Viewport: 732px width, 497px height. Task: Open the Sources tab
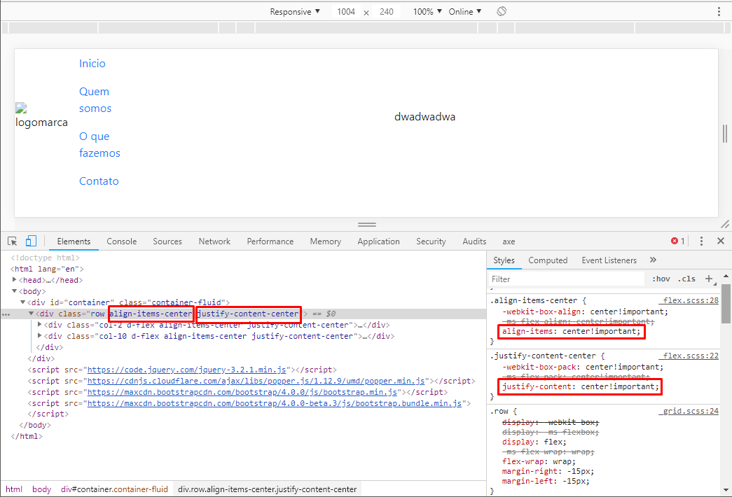(x=167, y=241)
